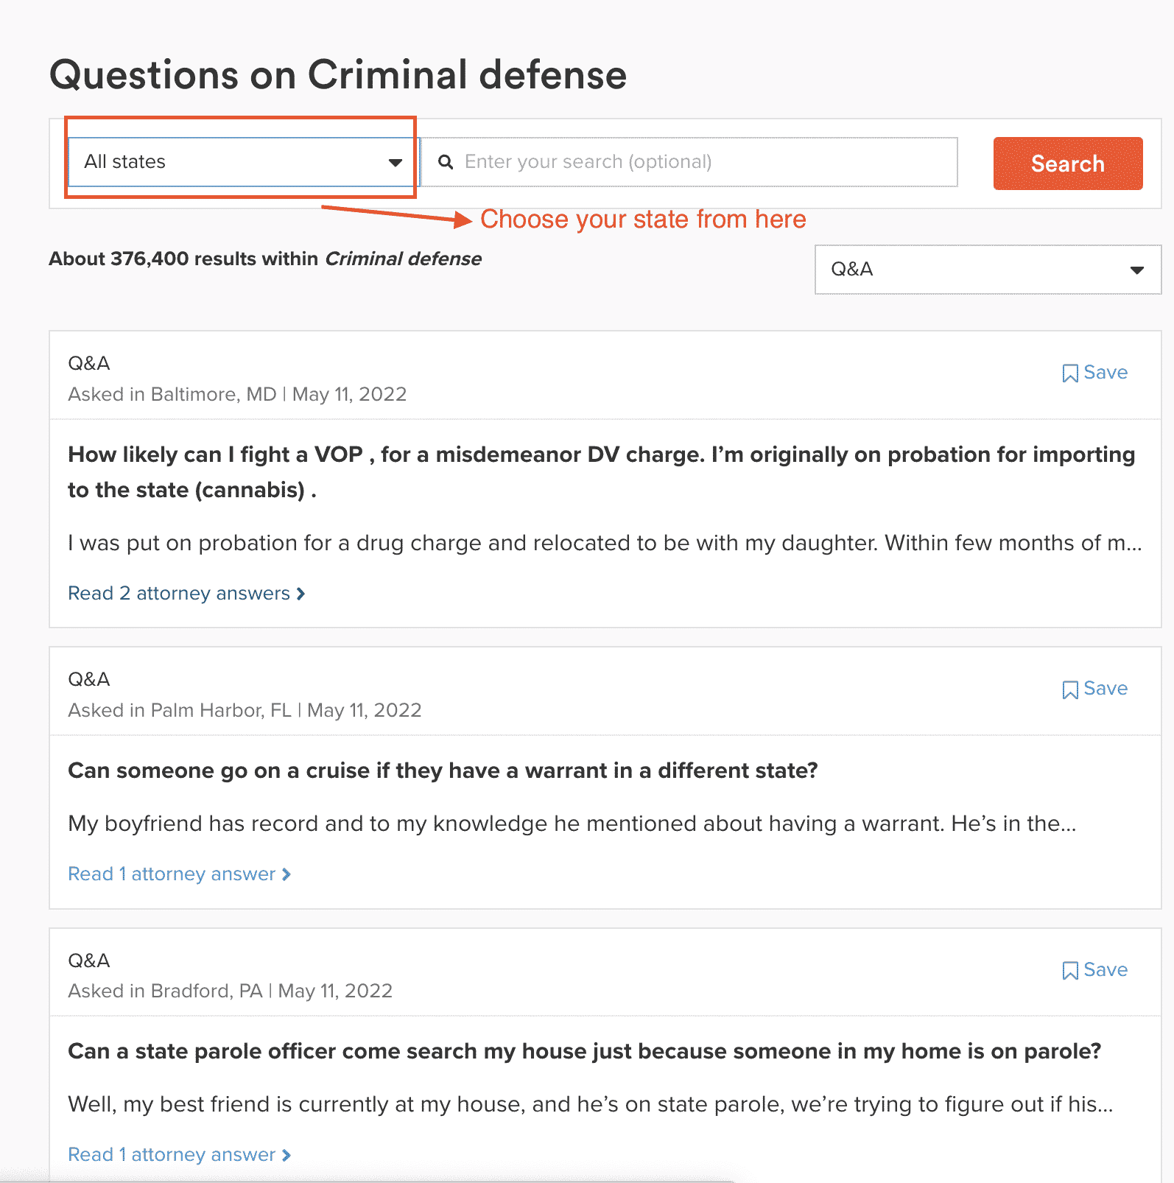Click the All states dropdown arrow
The width and height of the screenshot is (1174, 1183).
click(x=396, y=163)
